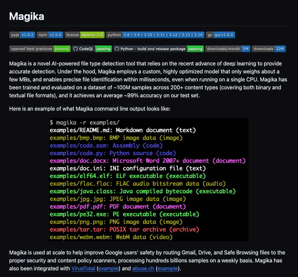Click 'Here is an example of what Magika' sentence
Image resolution: width=298 pixels, height=277 pixels.
coord(90,109)
